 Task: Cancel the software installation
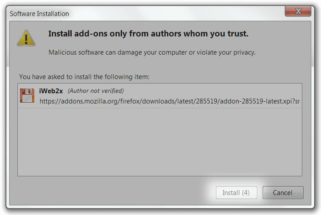283,192
